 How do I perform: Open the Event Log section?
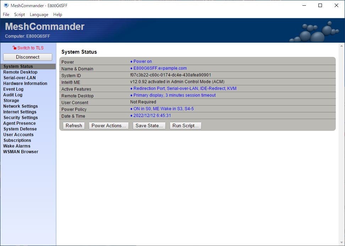[x=13, y=89]
